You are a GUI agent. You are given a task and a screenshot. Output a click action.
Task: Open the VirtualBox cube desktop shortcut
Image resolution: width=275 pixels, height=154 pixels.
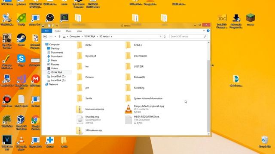(x=21, y=120)
